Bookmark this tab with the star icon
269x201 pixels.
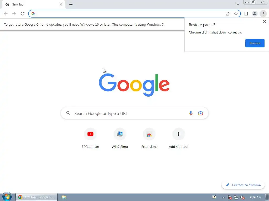click(x=236, y=14)
